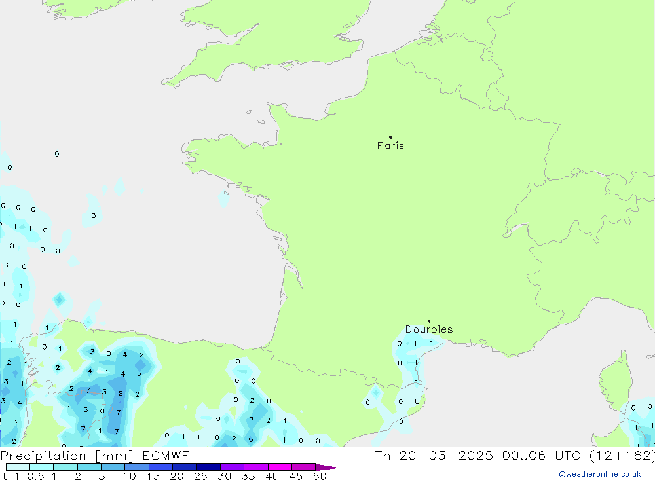
Task: Click the Dourbies location label
Action: (429, 329)
